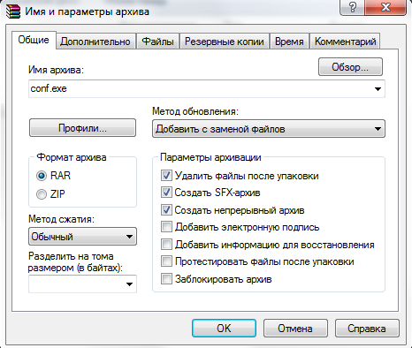The image size is (412, 348).
Task: Click the Отмена cancel button
Action: click(295, 328)
